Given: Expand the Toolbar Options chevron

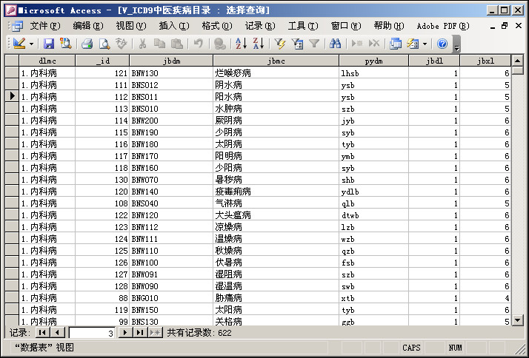Looking at the screenshot, I should [x=457, y=44].
